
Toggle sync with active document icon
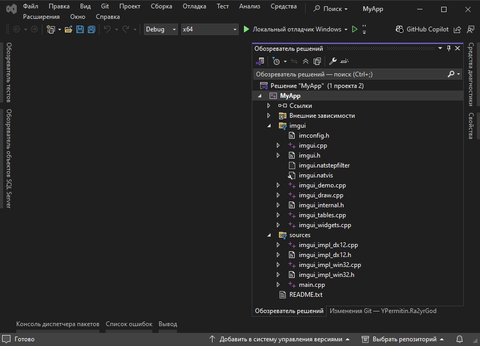point(294,62)
